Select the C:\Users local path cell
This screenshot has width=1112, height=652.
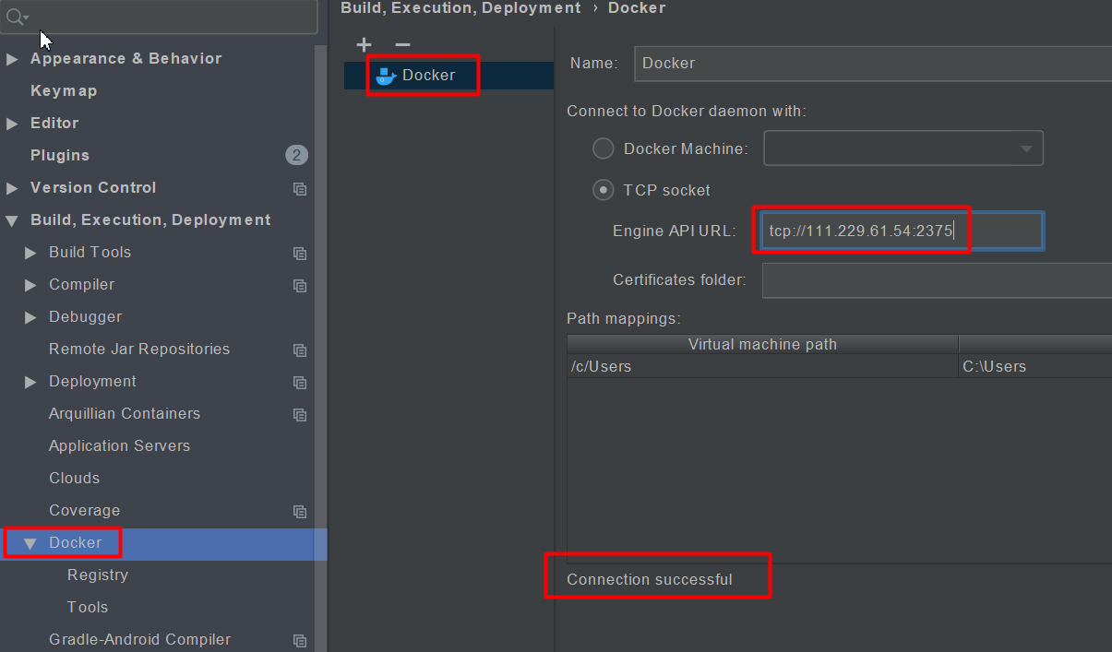(1035, 366)
